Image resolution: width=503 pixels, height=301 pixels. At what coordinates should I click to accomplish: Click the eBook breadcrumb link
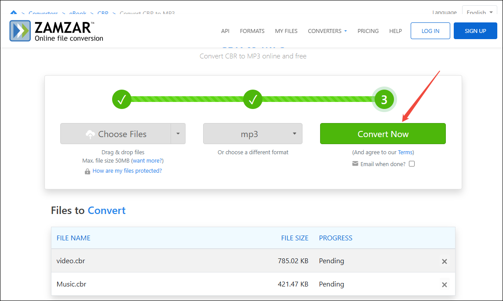(x=78, y=14)
